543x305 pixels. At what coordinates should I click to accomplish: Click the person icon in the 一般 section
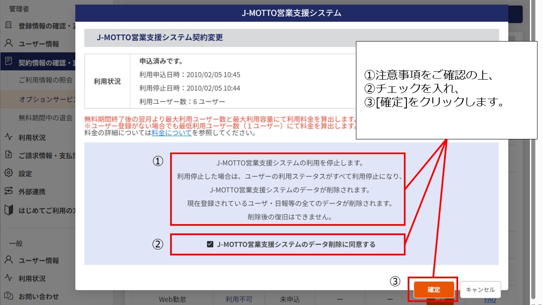point(8,260)
